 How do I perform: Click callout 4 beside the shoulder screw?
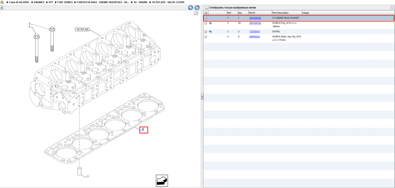point(29,27)
